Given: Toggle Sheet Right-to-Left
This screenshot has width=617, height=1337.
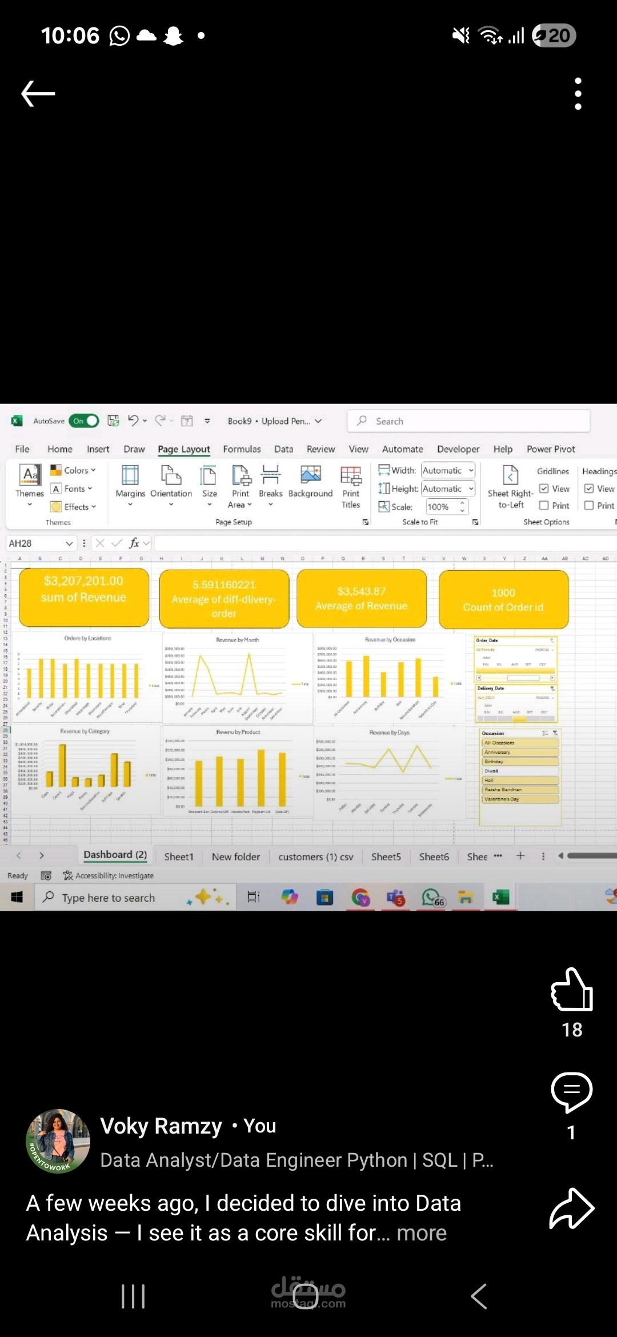Looking at the screenshot, I should click(x=510, y=487).
